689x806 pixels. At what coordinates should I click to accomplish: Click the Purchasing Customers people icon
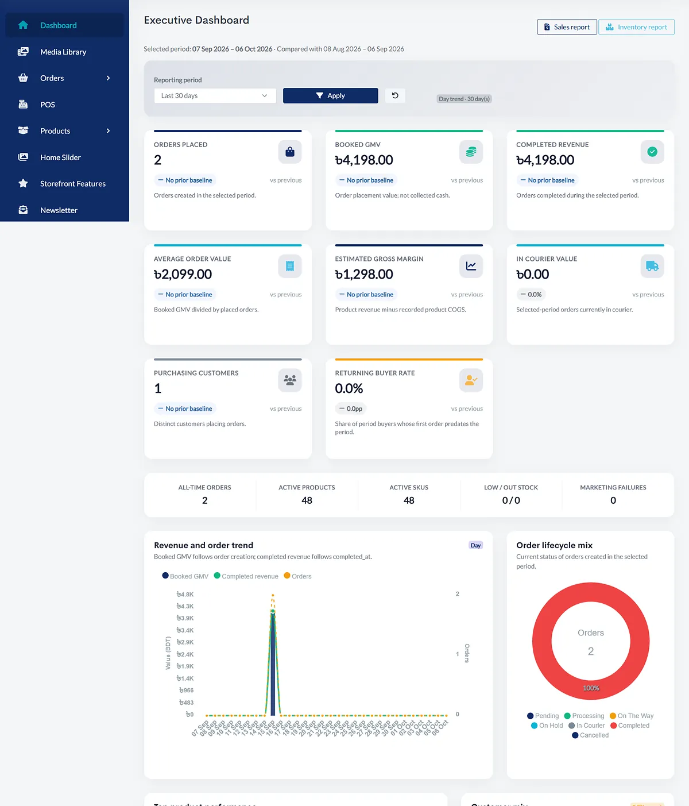290,380
